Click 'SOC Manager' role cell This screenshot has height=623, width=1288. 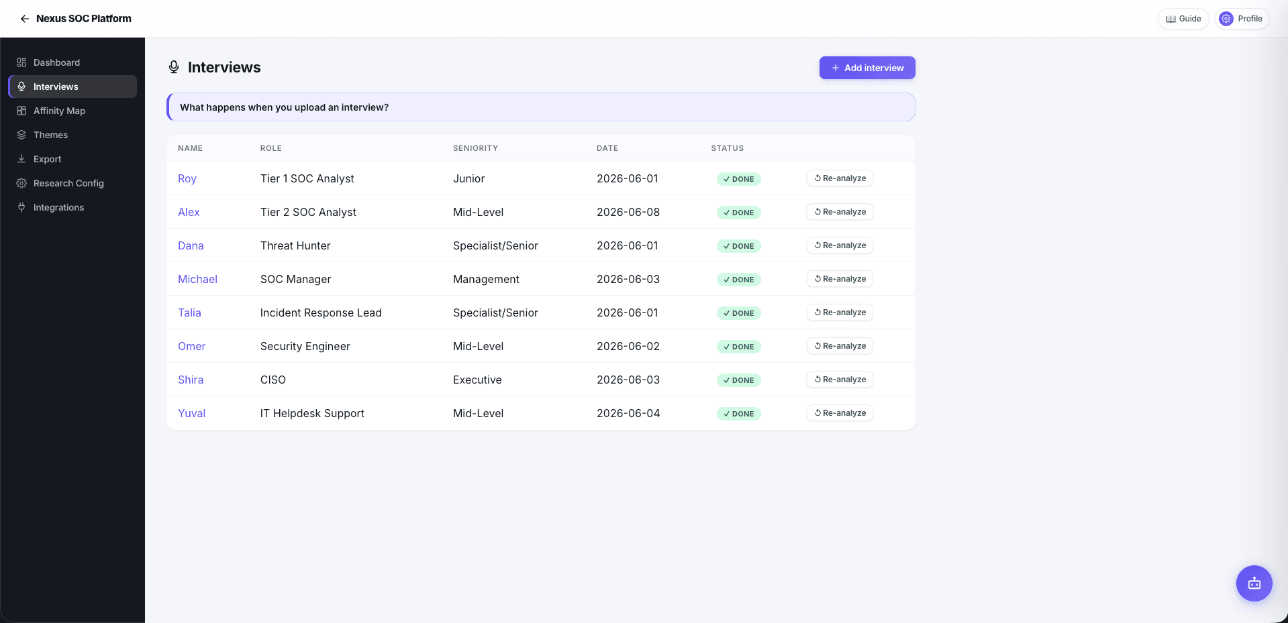296,279
